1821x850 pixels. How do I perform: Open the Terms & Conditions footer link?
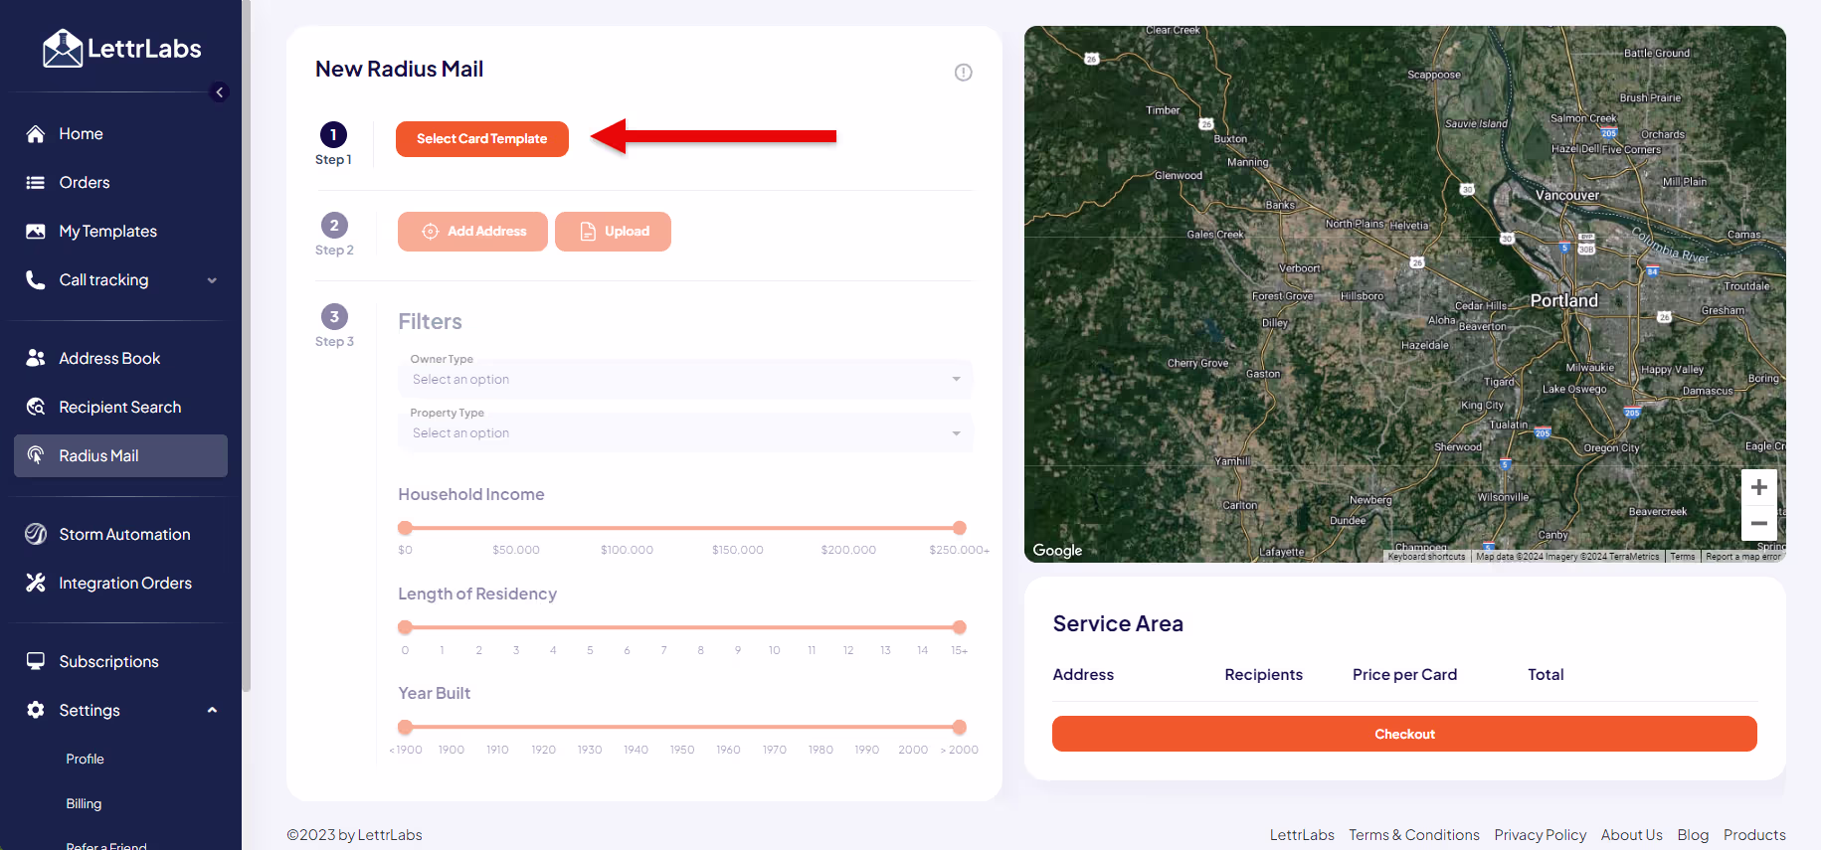coord(1414,835)
